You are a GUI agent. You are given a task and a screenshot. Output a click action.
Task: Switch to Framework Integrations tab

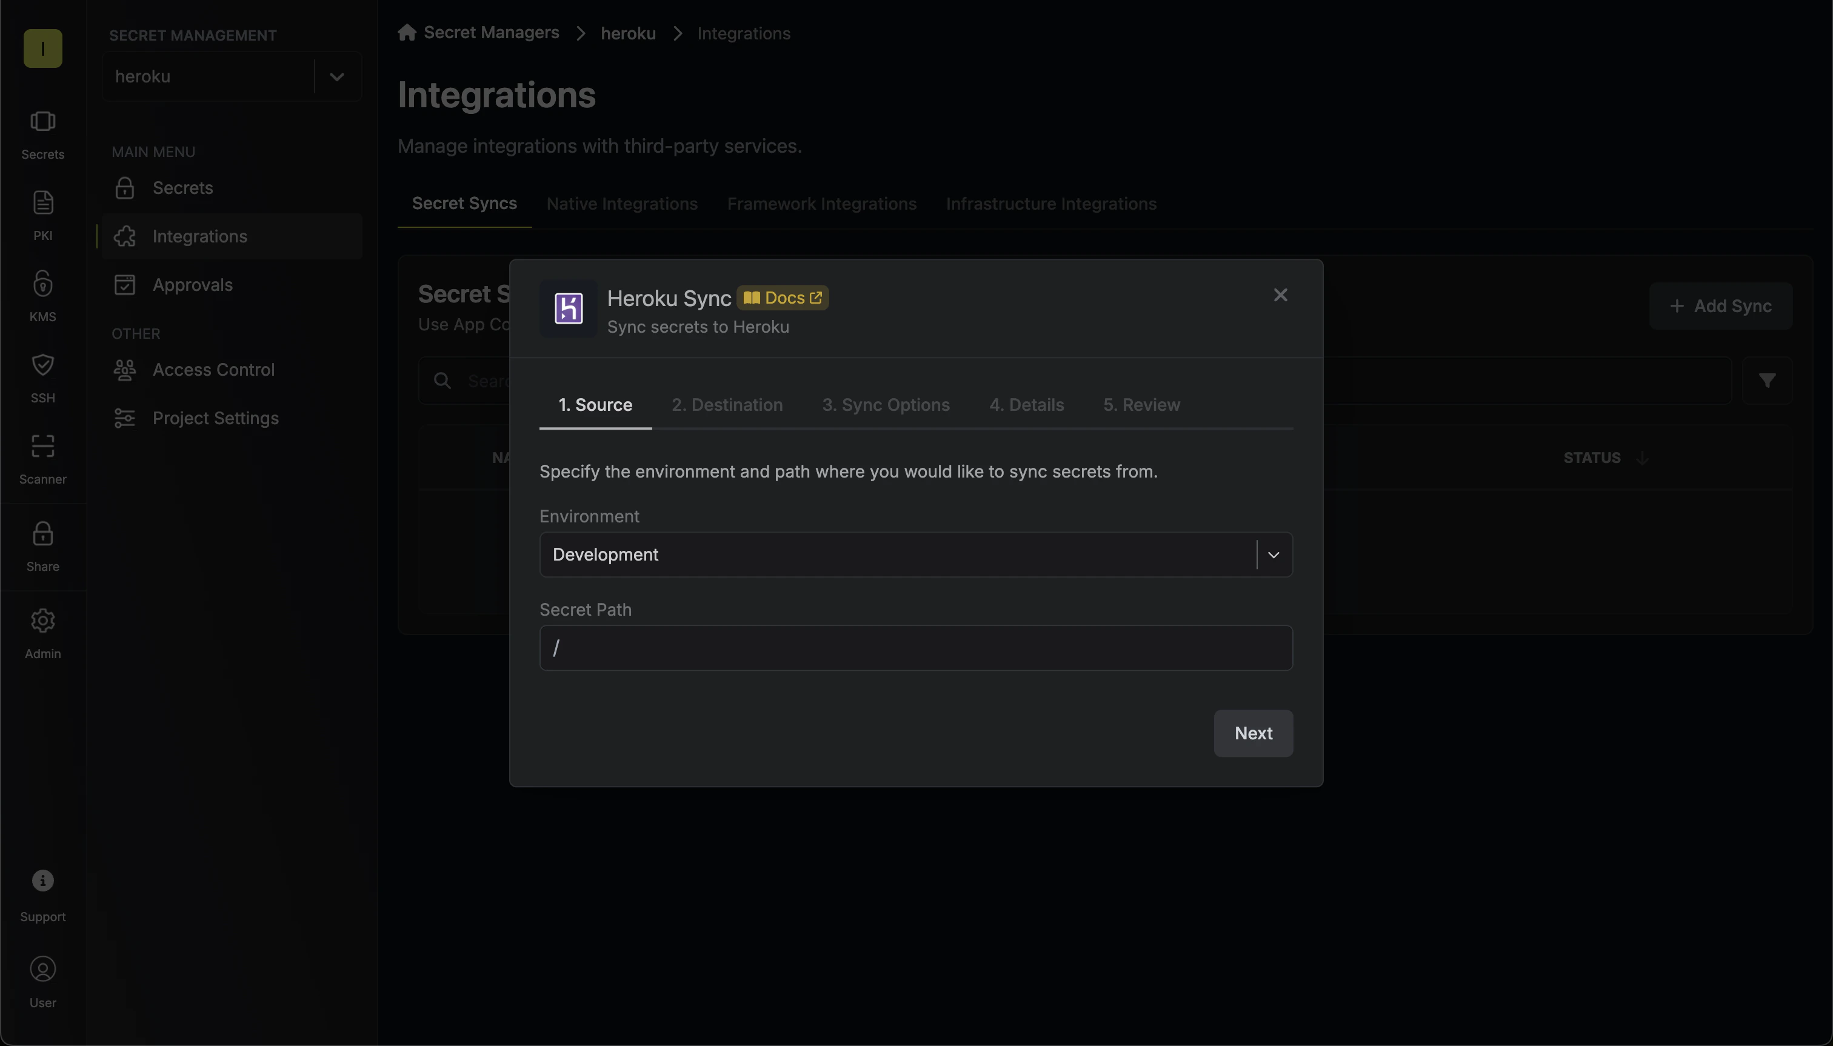pos(821,203)
